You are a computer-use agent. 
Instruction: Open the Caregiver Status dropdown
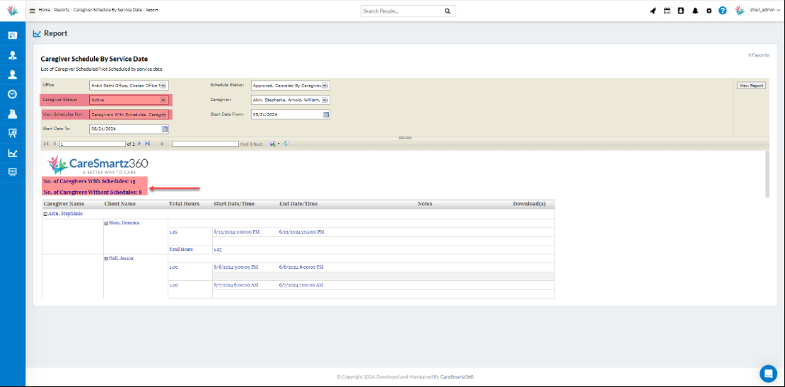163,100
